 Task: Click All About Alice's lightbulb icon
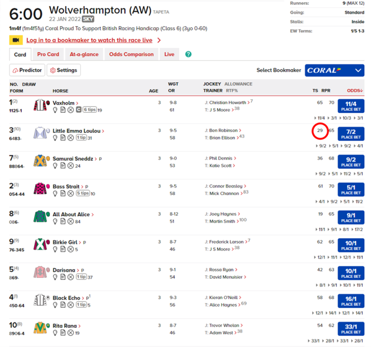55,222
